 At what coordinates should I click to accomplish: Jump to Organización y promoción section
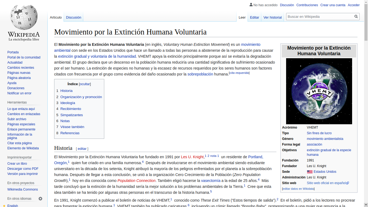pos(81,97)
